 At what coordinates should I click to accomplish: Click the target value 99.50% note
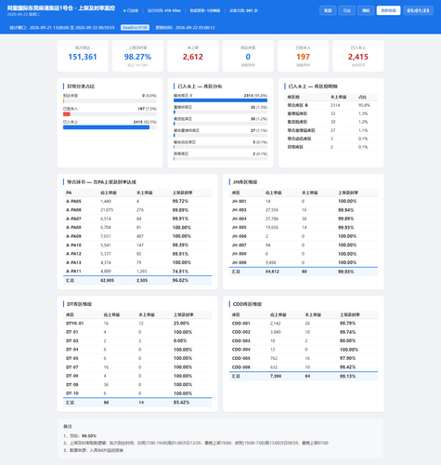point(89,436)
